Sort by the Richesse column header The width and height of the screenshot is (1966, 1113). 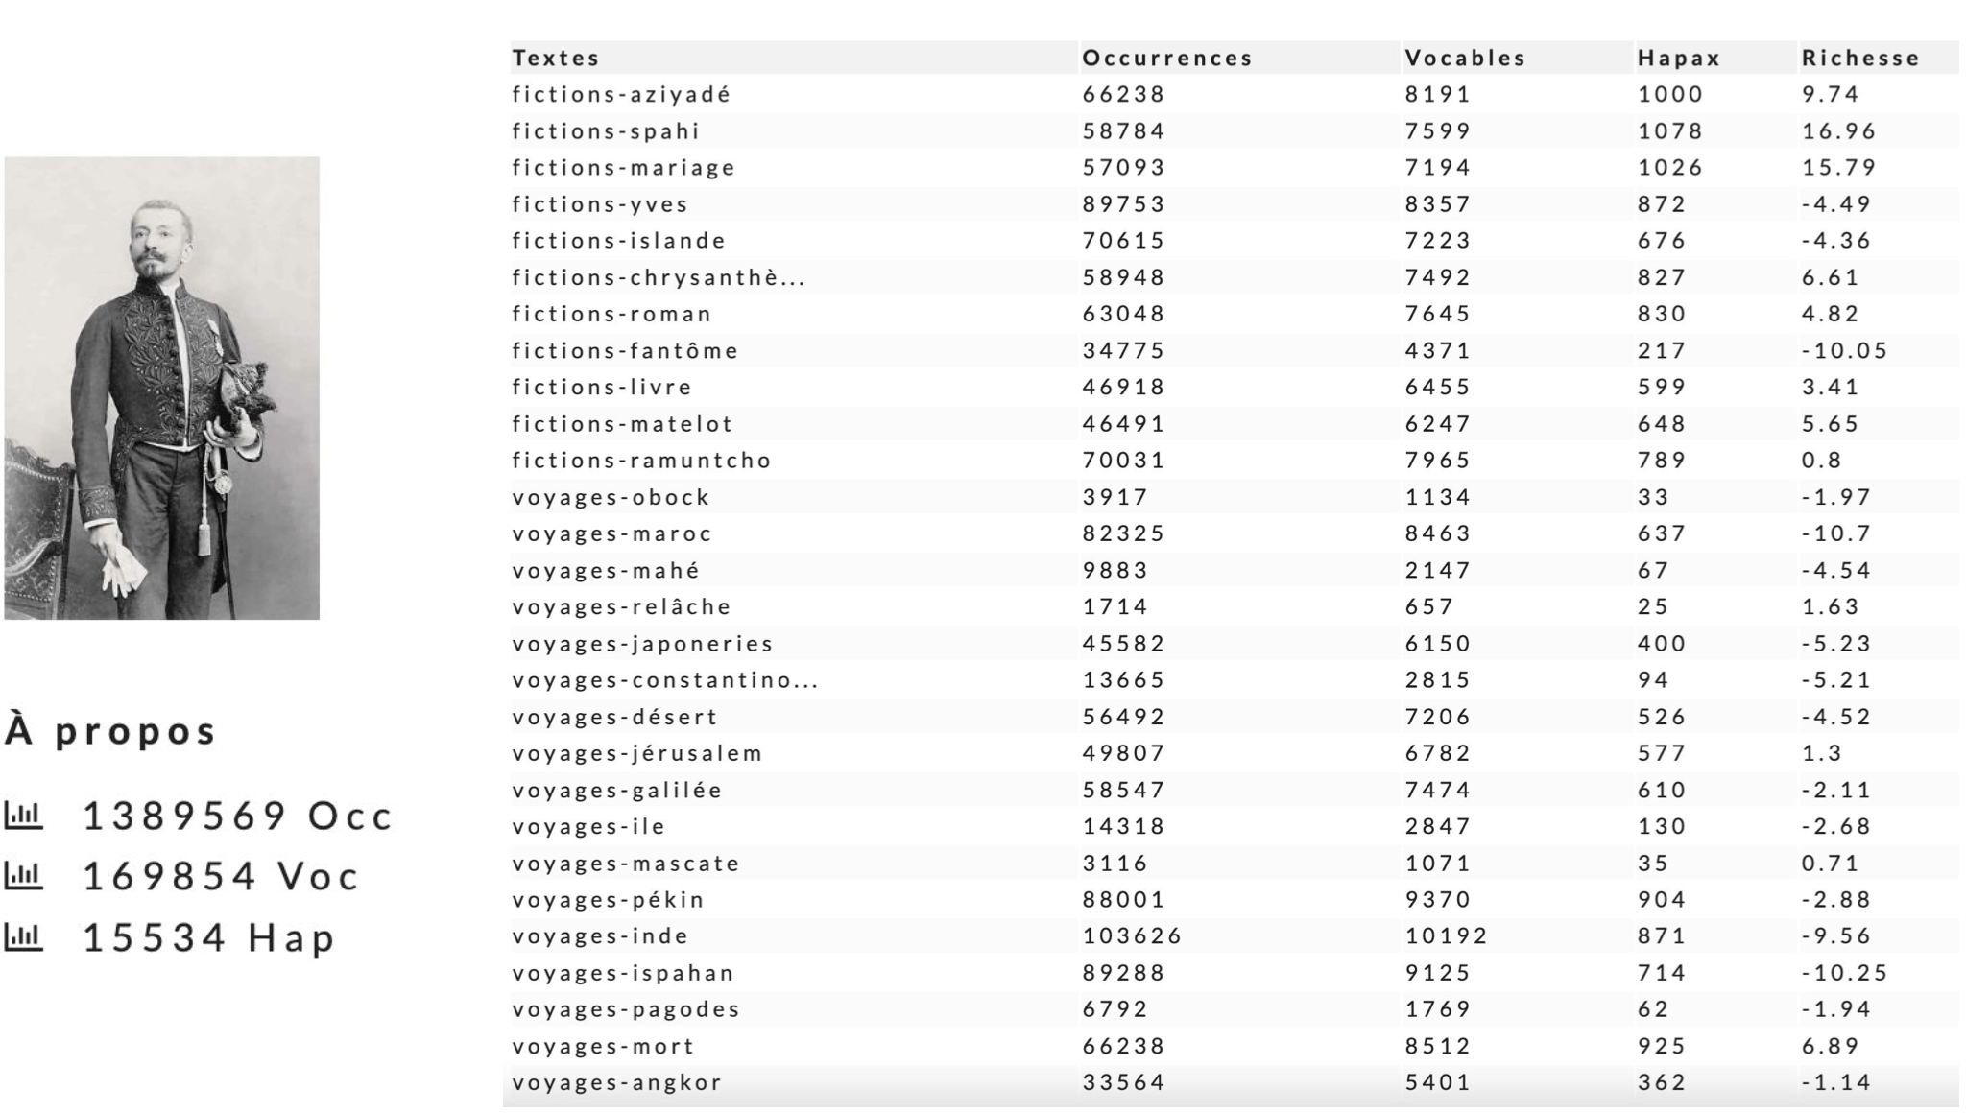[1860, 58]
